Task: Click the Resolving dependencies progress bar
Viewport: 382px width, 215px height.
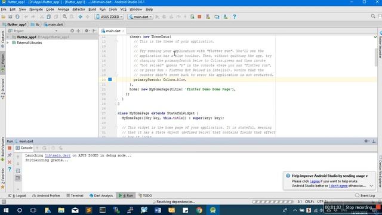Action: pos(273,202)
